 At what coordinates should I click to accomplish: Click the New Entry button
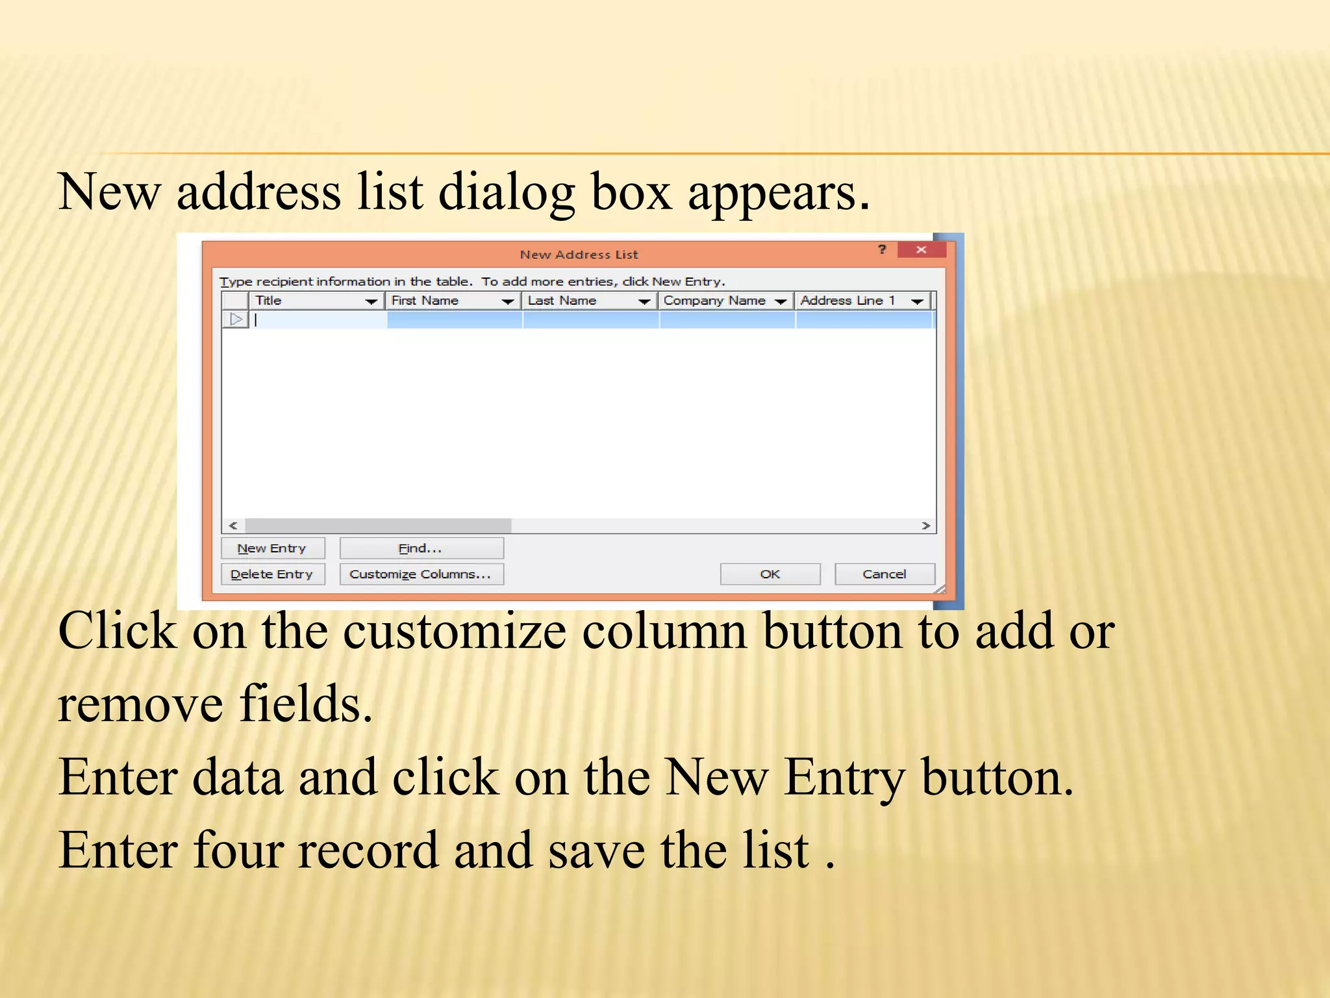[x=273, y=548]
